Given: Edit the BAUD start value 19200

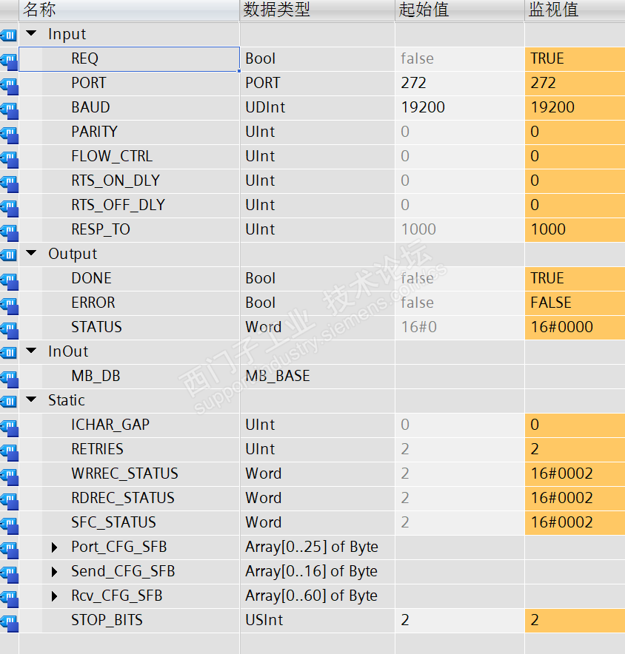Looking at the screenshot, I should point(459,107).
